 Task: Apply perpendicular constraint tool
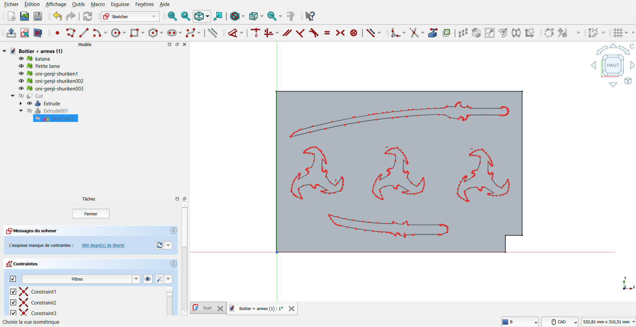[300, 33]
